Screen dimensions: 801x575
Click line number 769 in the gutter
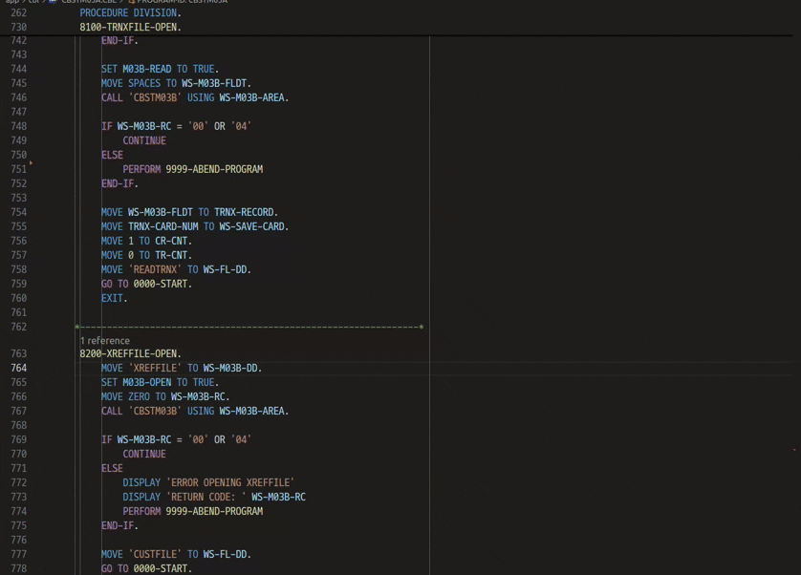pyautogui.click(x=19, y=439)
